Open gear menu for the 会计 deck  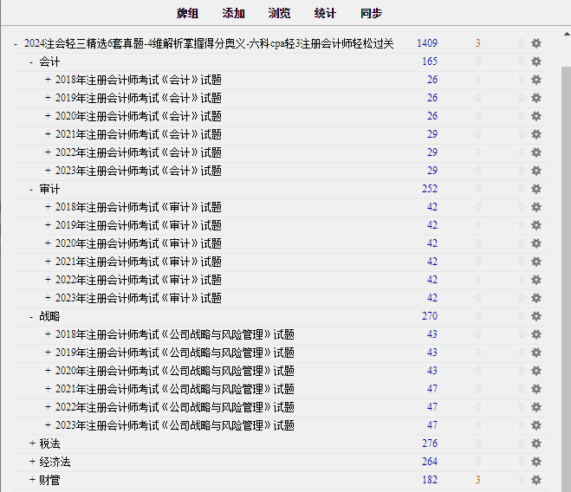tap(536, 61)
